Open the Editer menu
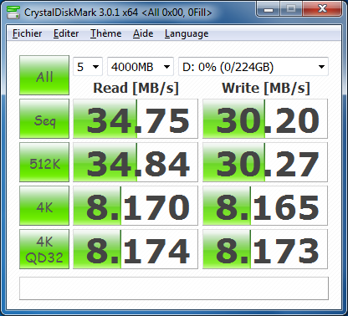Screen dimensions: 348x316 click(x=66, y=33)
